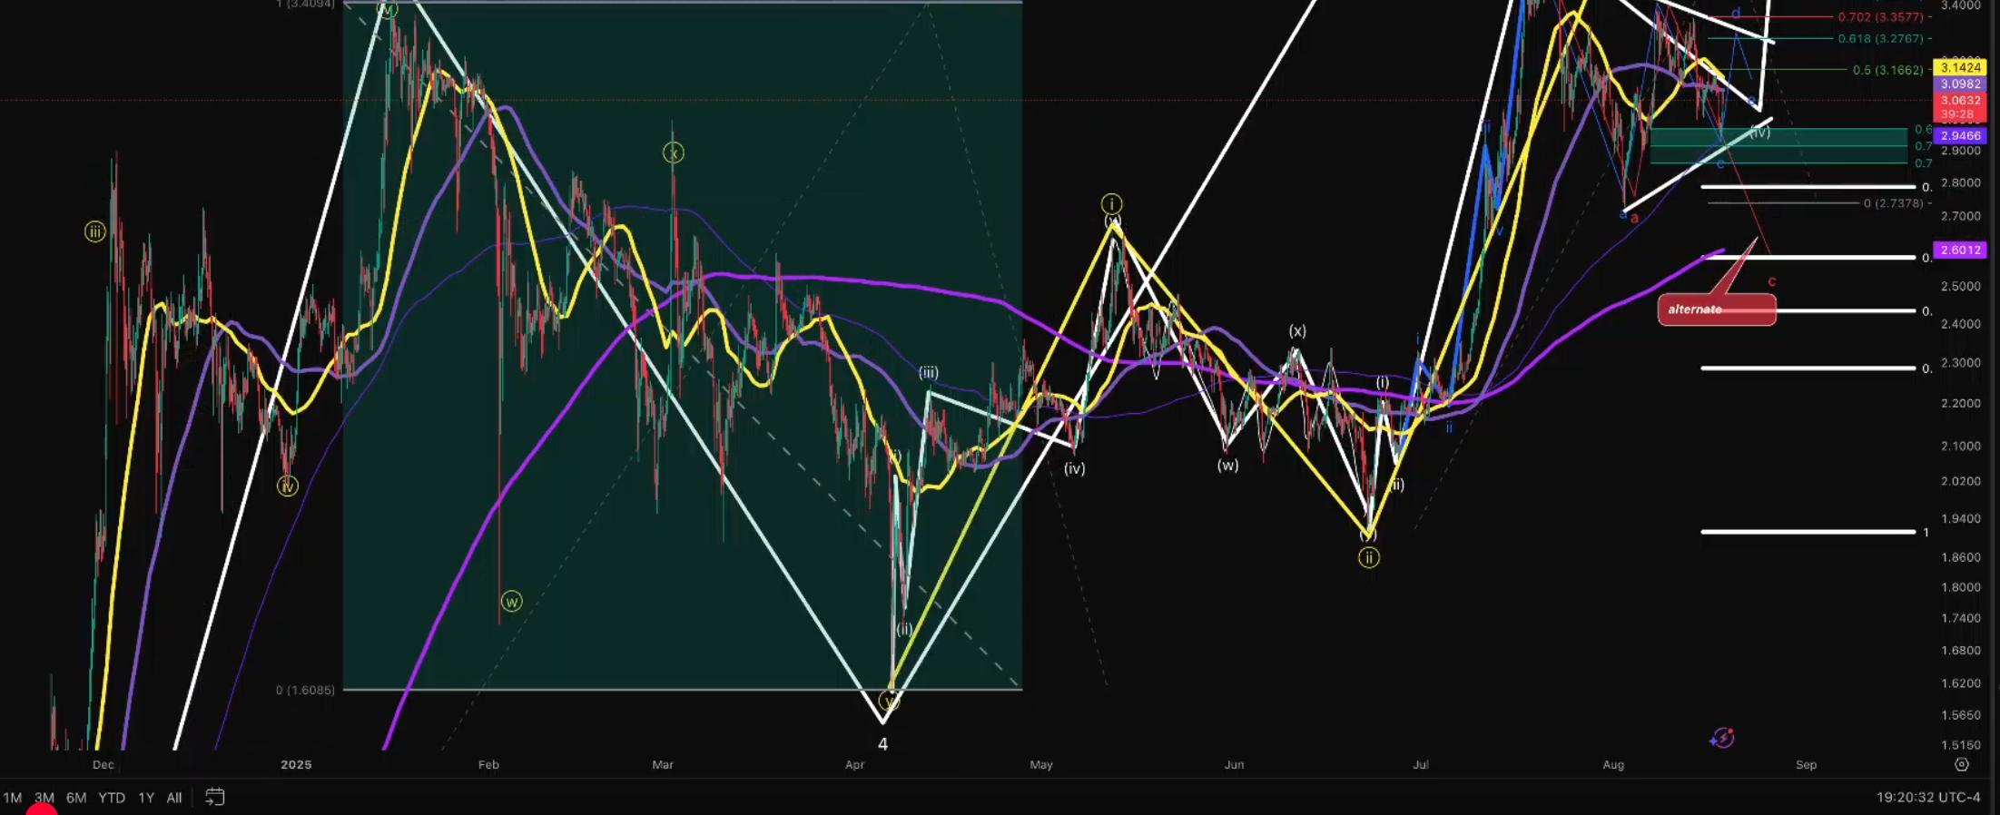Select the wave label "4" near Apr
The width and height of the screenshot is (2000, 815).
(882, 744)
